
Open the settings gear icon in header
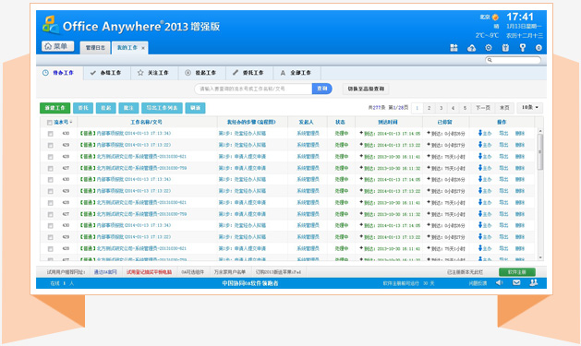point(489,48)
